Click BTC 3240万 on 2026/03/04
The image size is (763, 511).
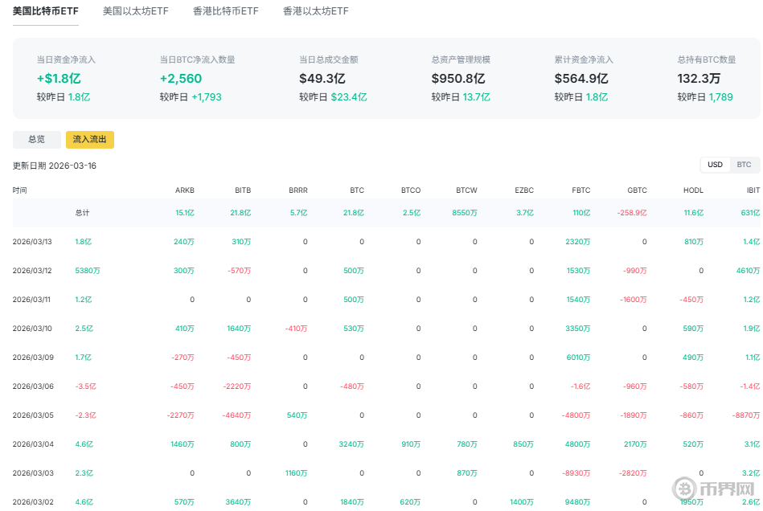tap(351, 444)
